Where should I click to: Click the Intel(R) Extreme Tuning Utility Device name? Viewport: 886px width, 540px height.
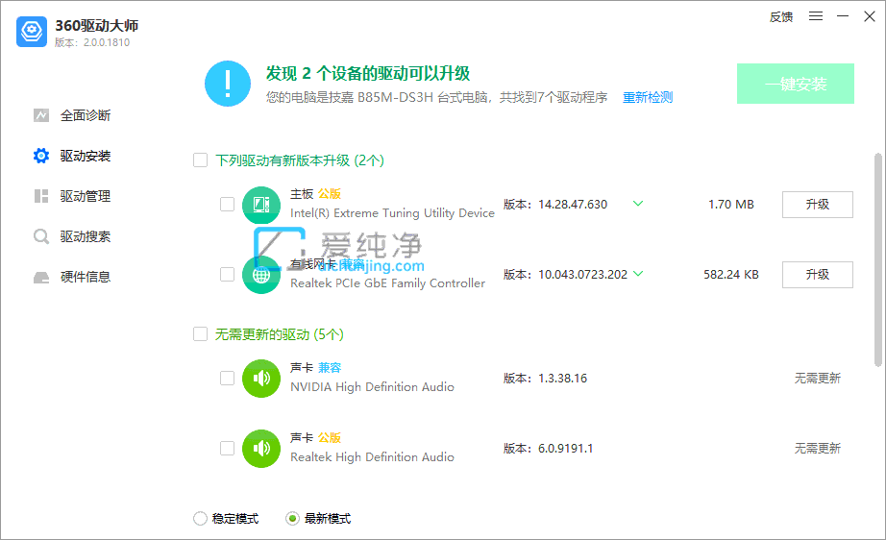pyautogui.click(x=392, y=213)
